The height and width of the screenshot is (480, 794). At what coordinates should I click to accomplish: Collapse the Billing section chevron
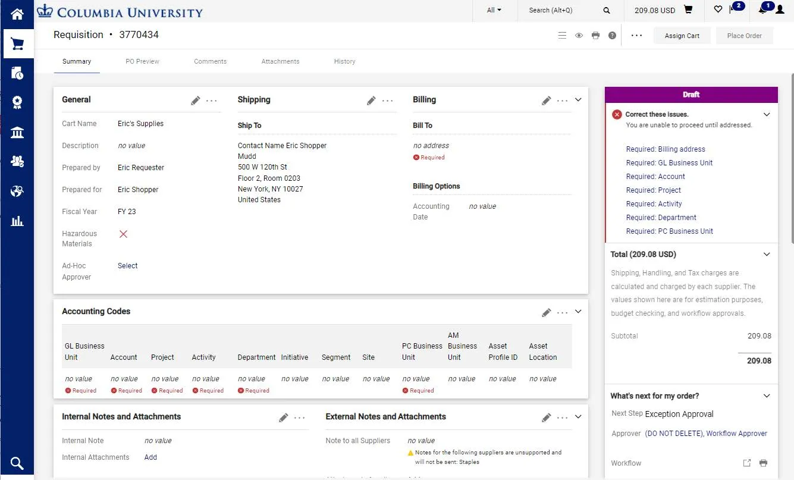pos(578,100)
